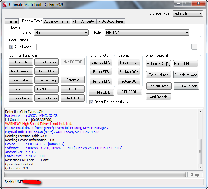This screenshot has height=189, width=208.
Task: Click the 'Device : FIH TA-1025 [msm8937]' log line
Action: pos(35,144)
